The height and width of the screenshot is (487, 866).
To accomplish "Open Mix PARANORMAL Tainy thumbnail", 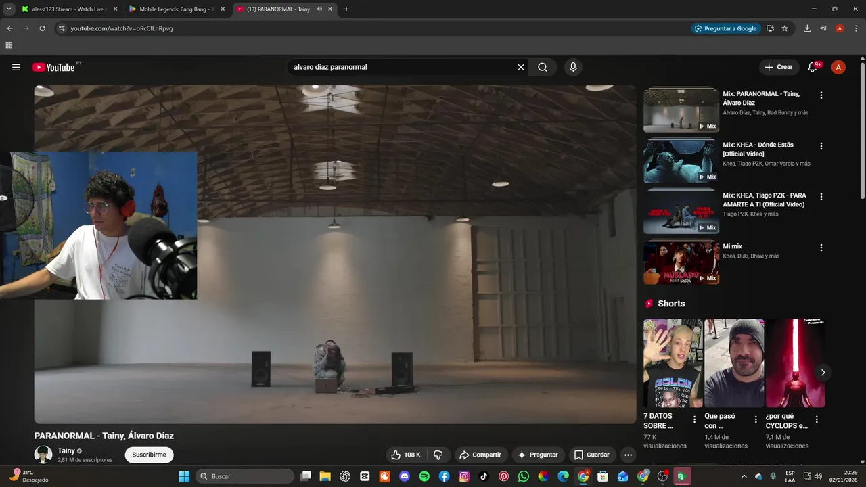I will pyautogui.click(x=681, y=109).
